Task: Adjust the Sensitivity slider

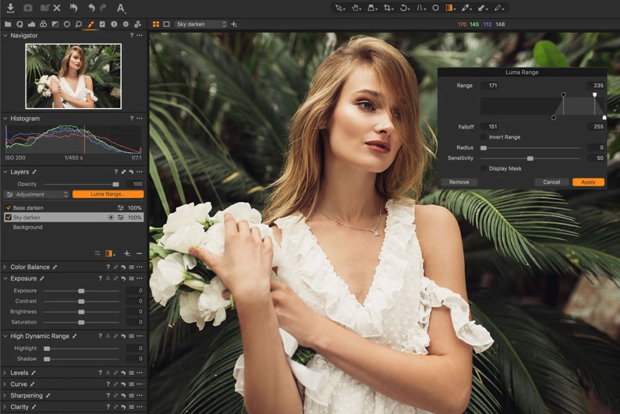Action: pyautogui.click(x=530, y=158)
